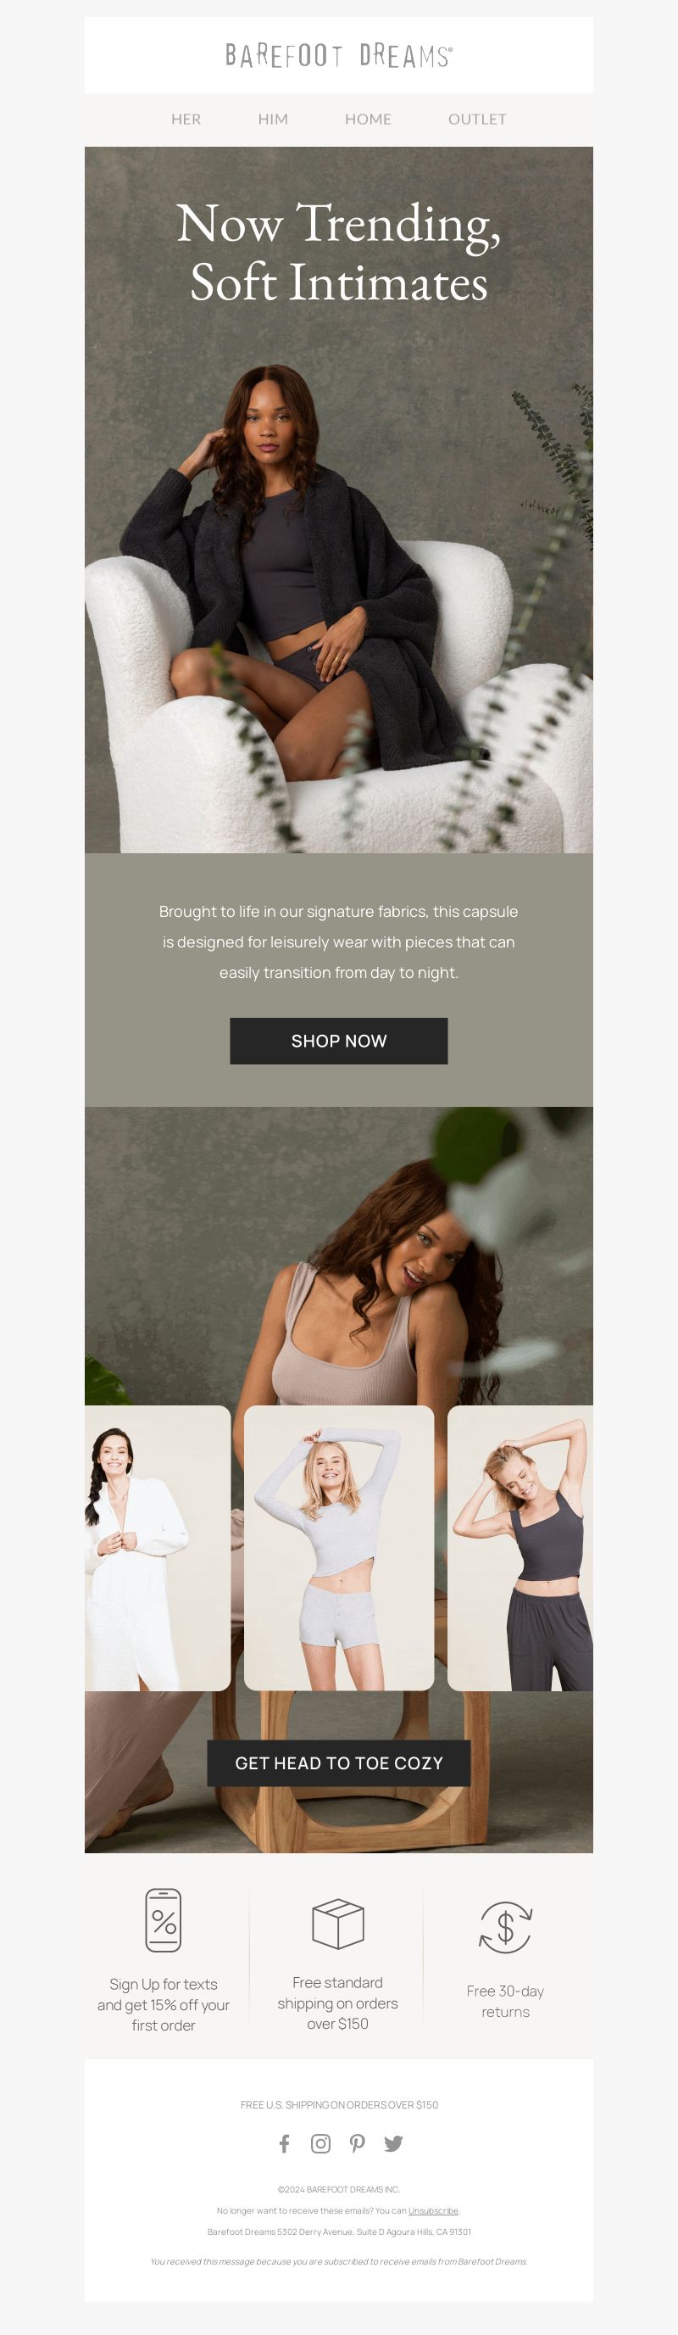Follow the Unsubscribe link
678x2335 pixels.
pyautogui.click(x=433, y=2210)
